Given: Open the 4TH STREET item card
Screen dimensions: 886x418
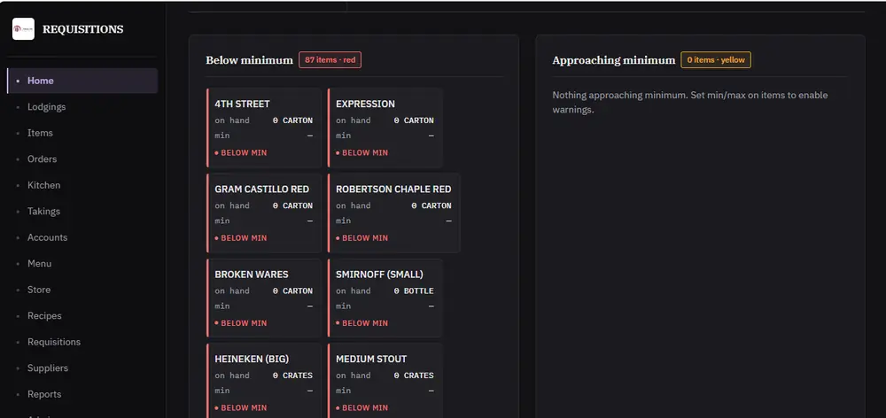Looking at the screenshot, I should pos(264,128).
